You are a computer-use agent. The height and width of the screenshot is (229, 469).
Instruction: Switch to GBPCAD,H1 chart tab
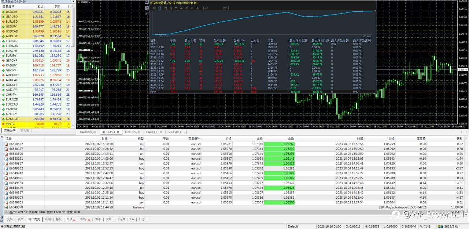pos(176,132)
